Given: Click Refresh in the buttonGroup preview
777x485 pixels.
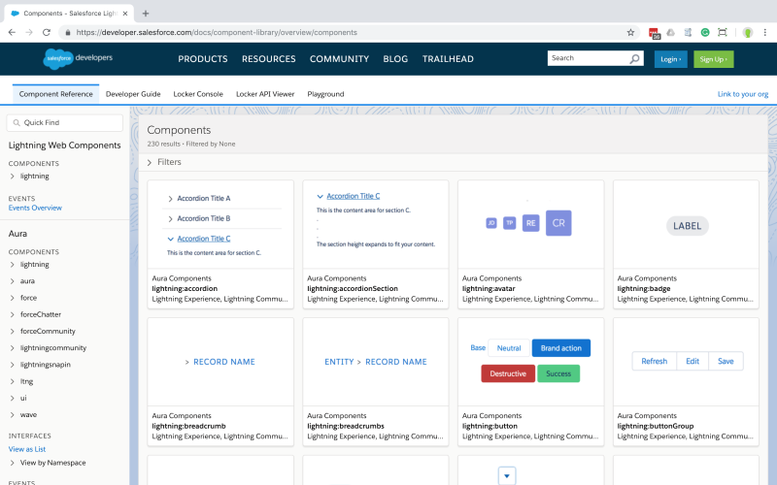Looking at the screenshot, I should (654, 361).
